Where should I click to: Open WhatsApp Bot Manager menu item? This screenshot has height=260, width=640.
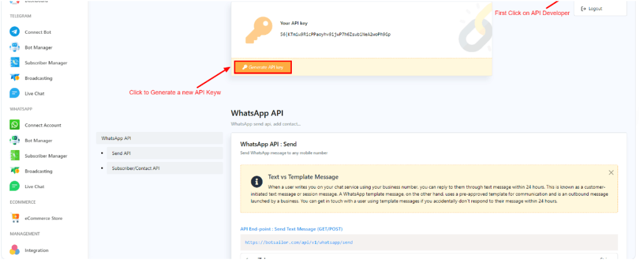[38, 141]
